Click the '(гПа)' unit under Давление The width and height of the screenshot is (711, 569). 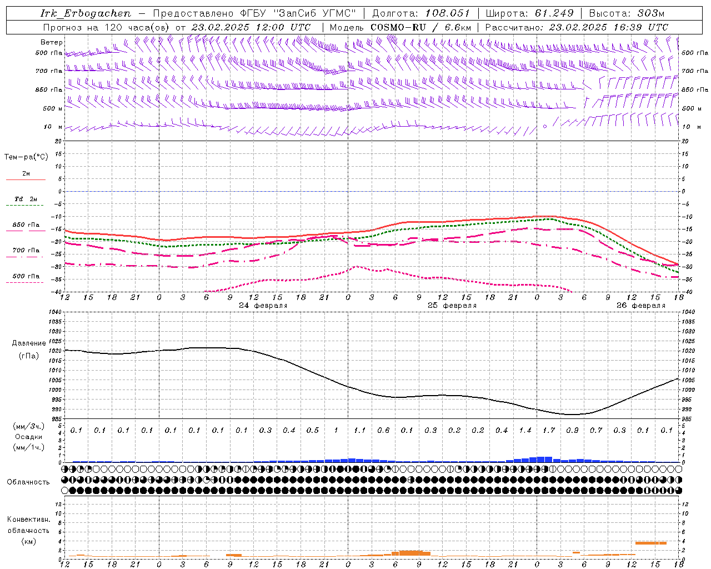pos(29,356)
